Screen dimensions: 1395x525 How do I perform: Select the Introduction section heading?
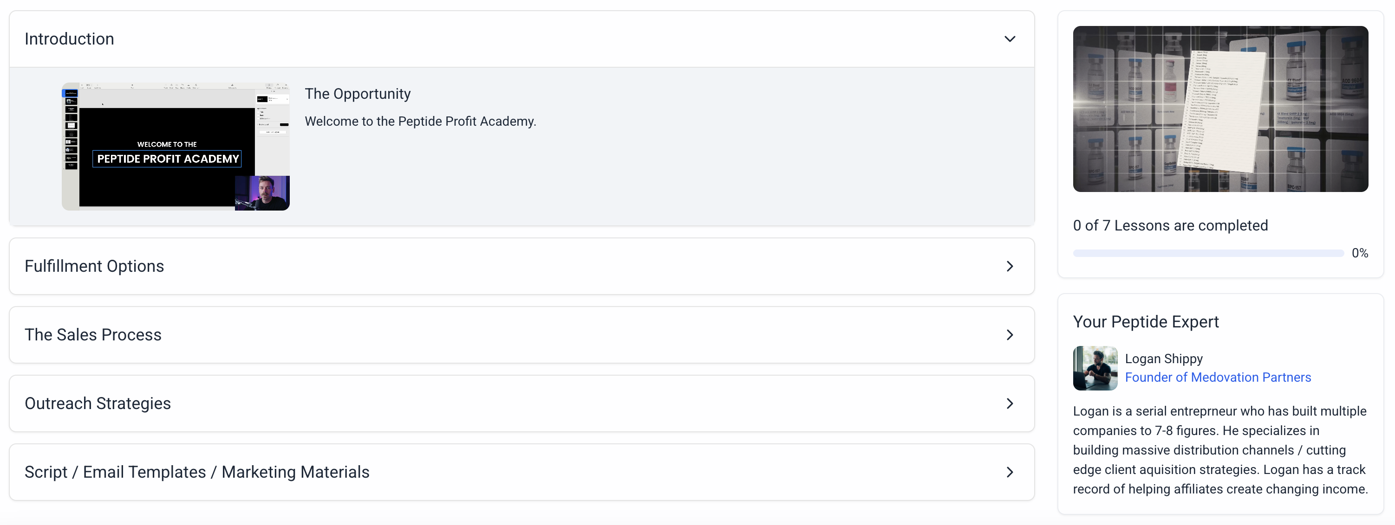tap(69, 39)
